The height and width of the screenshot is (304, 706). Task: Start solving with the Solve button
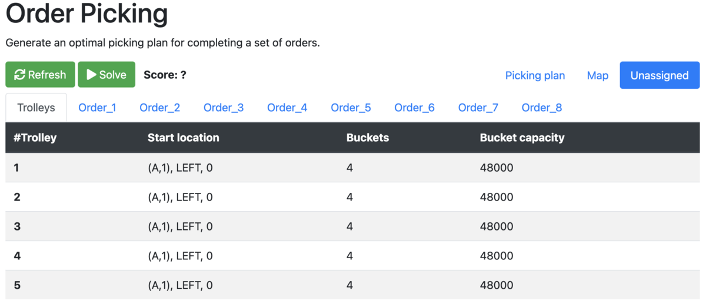(x=106, y=75)
